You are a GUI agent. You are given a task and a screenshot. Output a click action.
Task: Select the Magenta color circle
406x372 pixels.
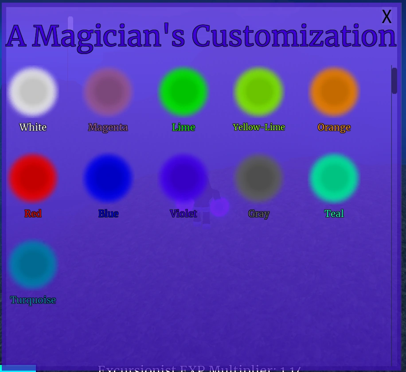[108, 92]
